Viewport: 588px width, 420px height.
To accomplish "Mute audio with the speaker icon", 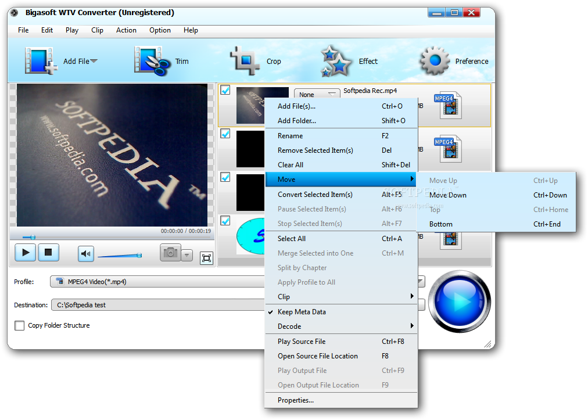I will tap(86, 254).
